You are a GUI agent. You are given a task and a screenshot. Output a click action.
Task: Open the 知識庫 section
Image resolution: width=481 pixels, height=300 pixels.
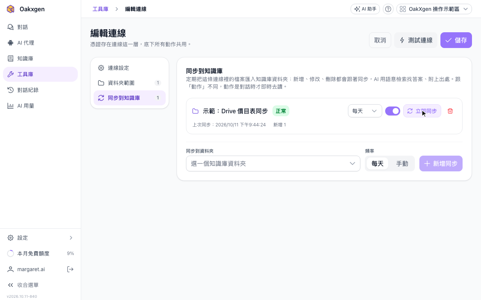(x=40, y=58)
